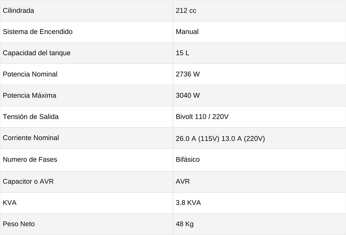Click the Capacitor o AVR label
This screenshot has height=235, width=346.
(28, 181)
